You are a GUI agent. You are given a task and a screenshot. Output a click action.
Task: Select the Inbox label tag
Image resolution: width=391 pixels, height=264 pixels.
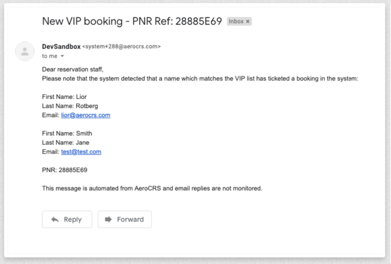pos(236,22)
